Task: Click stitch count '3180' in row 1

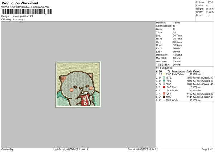Action: 168,74
